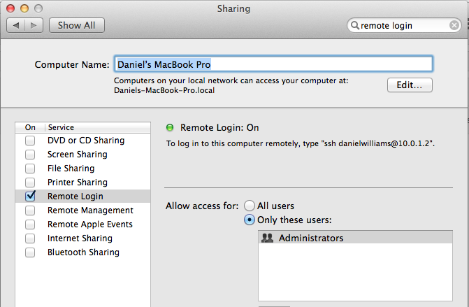Click the back navigation arrow
Viewport: 469px width, 307px height.
coord(15,25)
